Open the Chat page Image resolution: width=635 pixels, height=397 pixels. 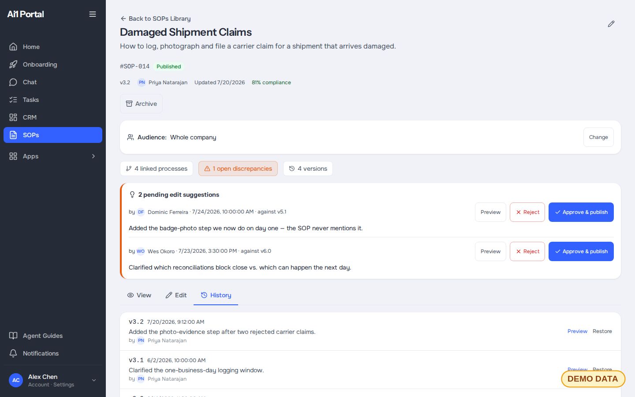[x=53, y=82]
